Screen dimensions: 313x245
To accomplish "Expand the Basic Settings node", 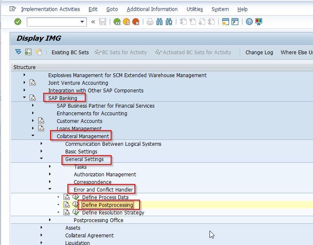I will pos(41,151).
